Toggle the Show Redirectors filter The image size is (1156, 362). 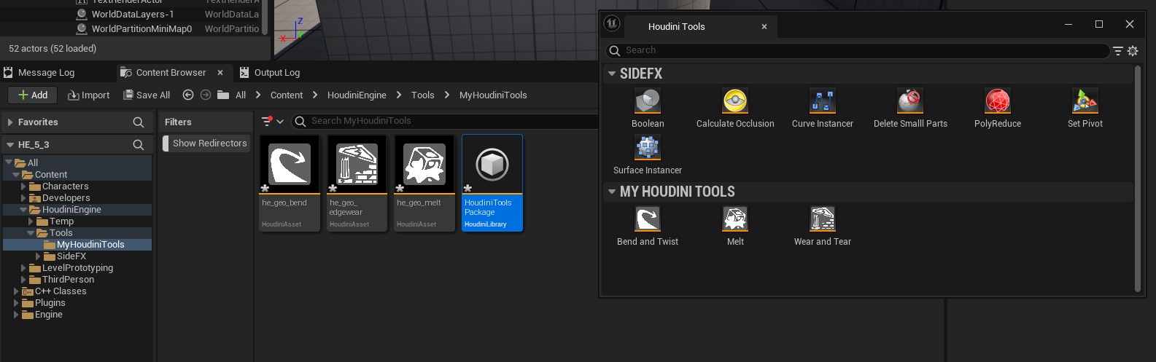pyautogui.click(x=206, y=143)
